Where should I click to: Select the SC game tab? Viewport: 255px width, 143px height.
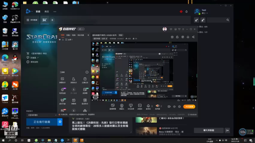[45, 20]
